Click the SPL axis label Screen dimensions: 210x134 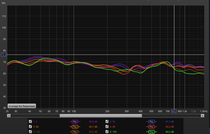(x=4, y=3)
